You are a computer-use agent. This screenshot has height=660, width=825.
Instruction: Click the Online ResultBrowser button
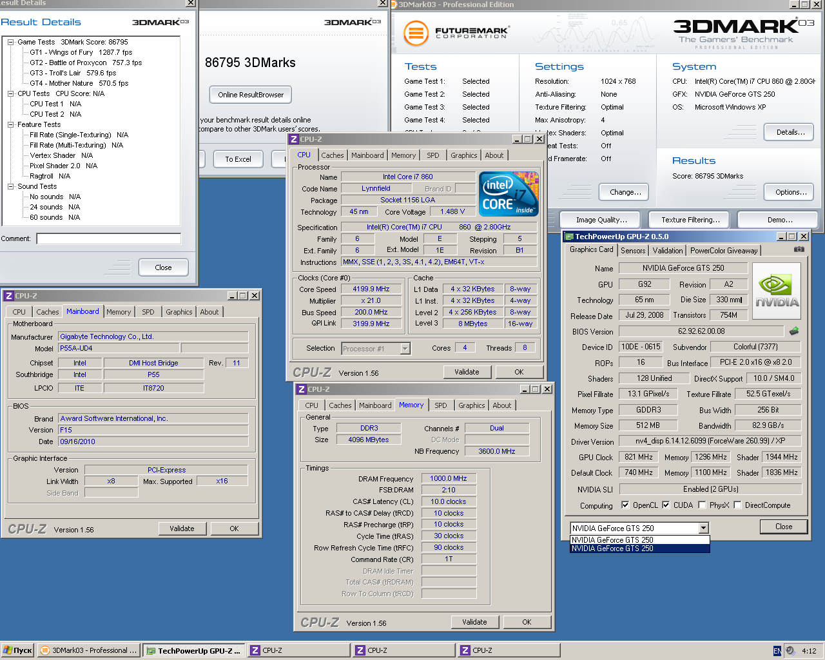coord(251,95)
